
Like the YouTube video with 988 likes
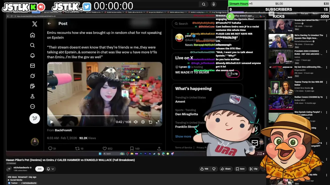tap(204, 169)
